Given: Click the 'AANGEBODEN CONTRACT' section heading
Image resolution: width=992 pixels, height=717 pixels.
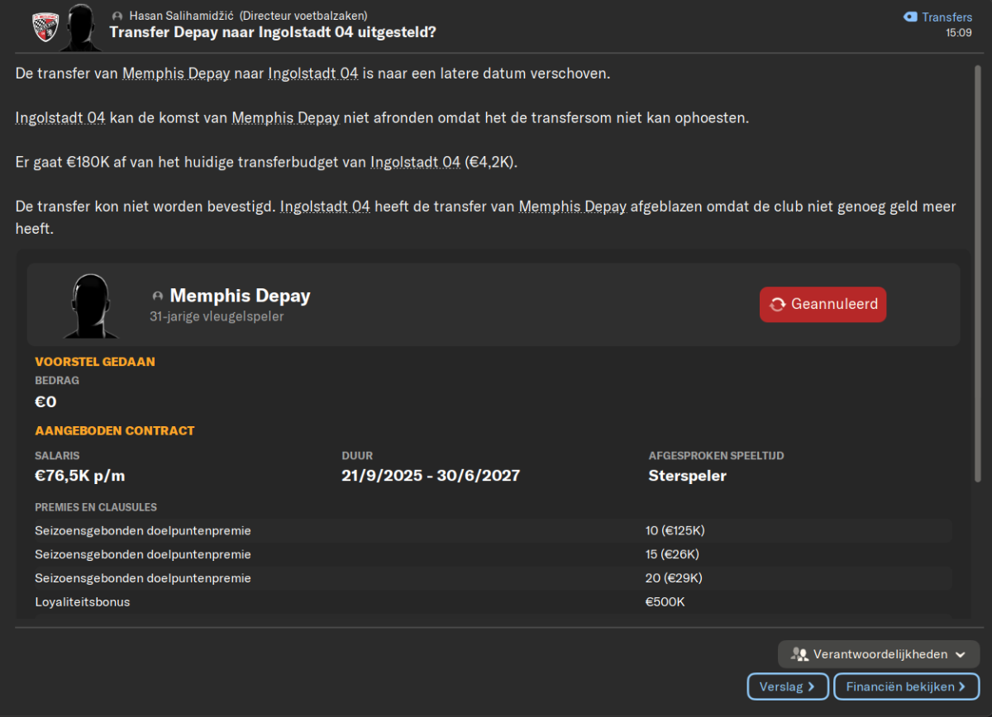Looking at the screenshot, I should [115, 431].
